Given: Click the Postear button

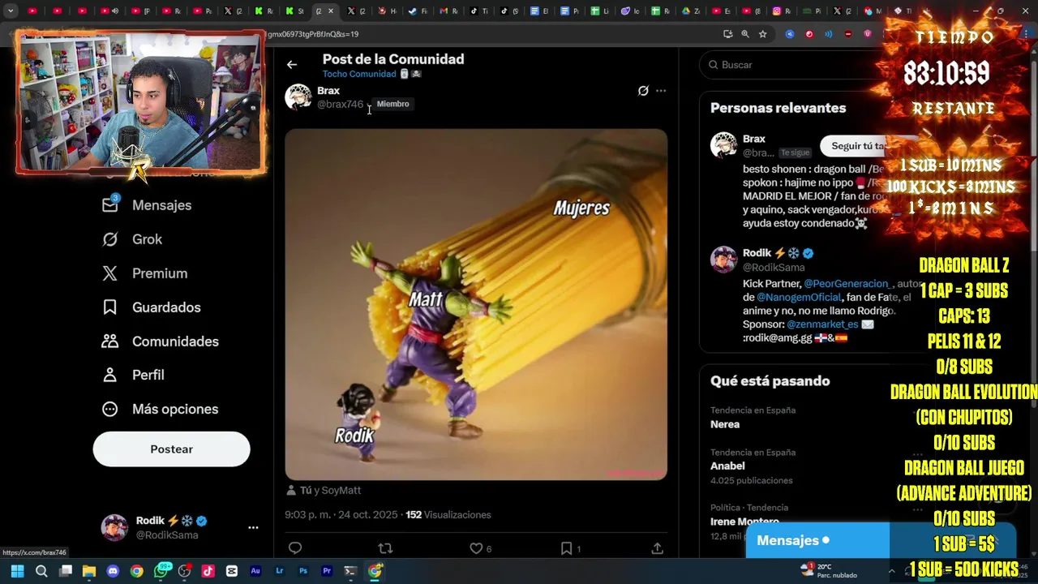Looking at the screenshot, I should click(x=171, y=449).
